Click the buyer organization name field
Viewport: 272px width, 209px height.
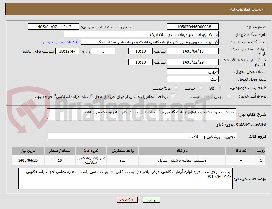[x=141, y=34]
